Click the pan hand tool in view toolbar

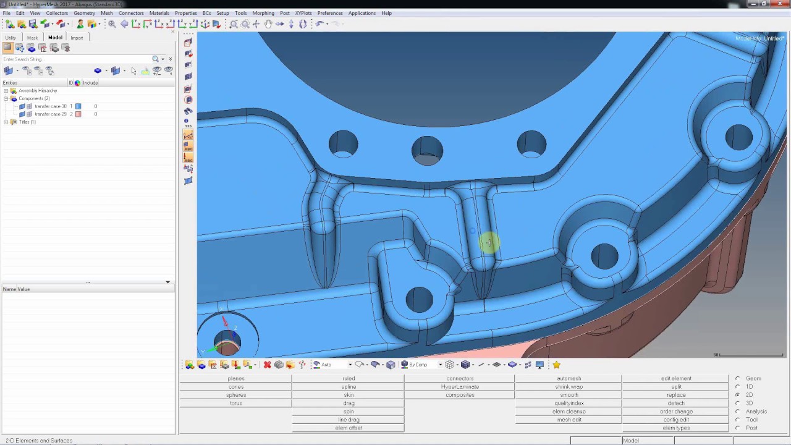(x=268, y=24)
